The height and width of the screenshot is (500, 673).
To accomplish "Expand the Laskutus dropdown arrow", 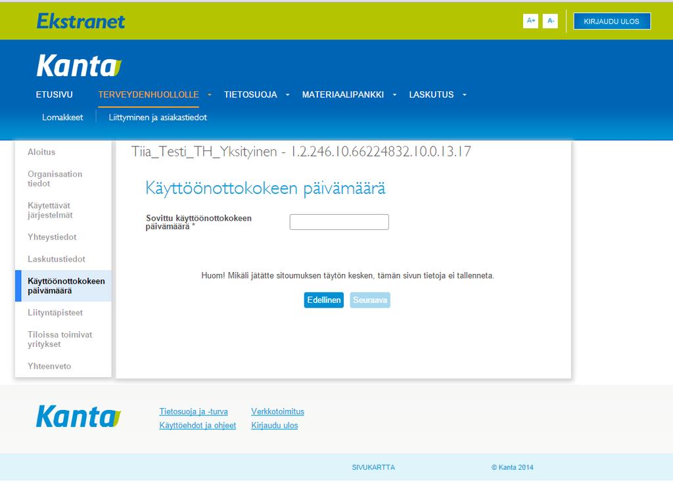I will [465, 95].
